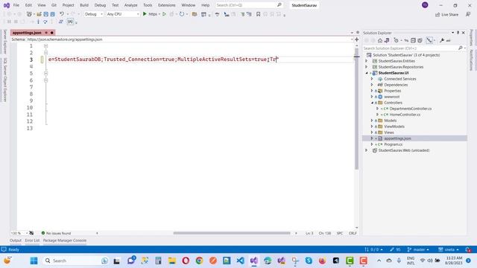Open the Output tab at bottom
Screen dimensions: 477x268
coord(16,240)
